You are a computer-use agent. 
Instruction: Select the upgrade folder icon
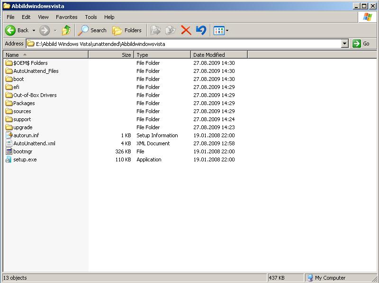coord(9,127)
